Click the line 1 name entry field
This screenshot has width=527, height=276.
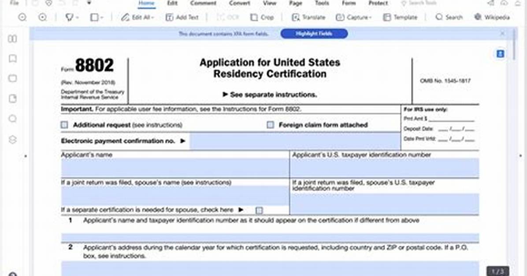[x=270, y=238]
